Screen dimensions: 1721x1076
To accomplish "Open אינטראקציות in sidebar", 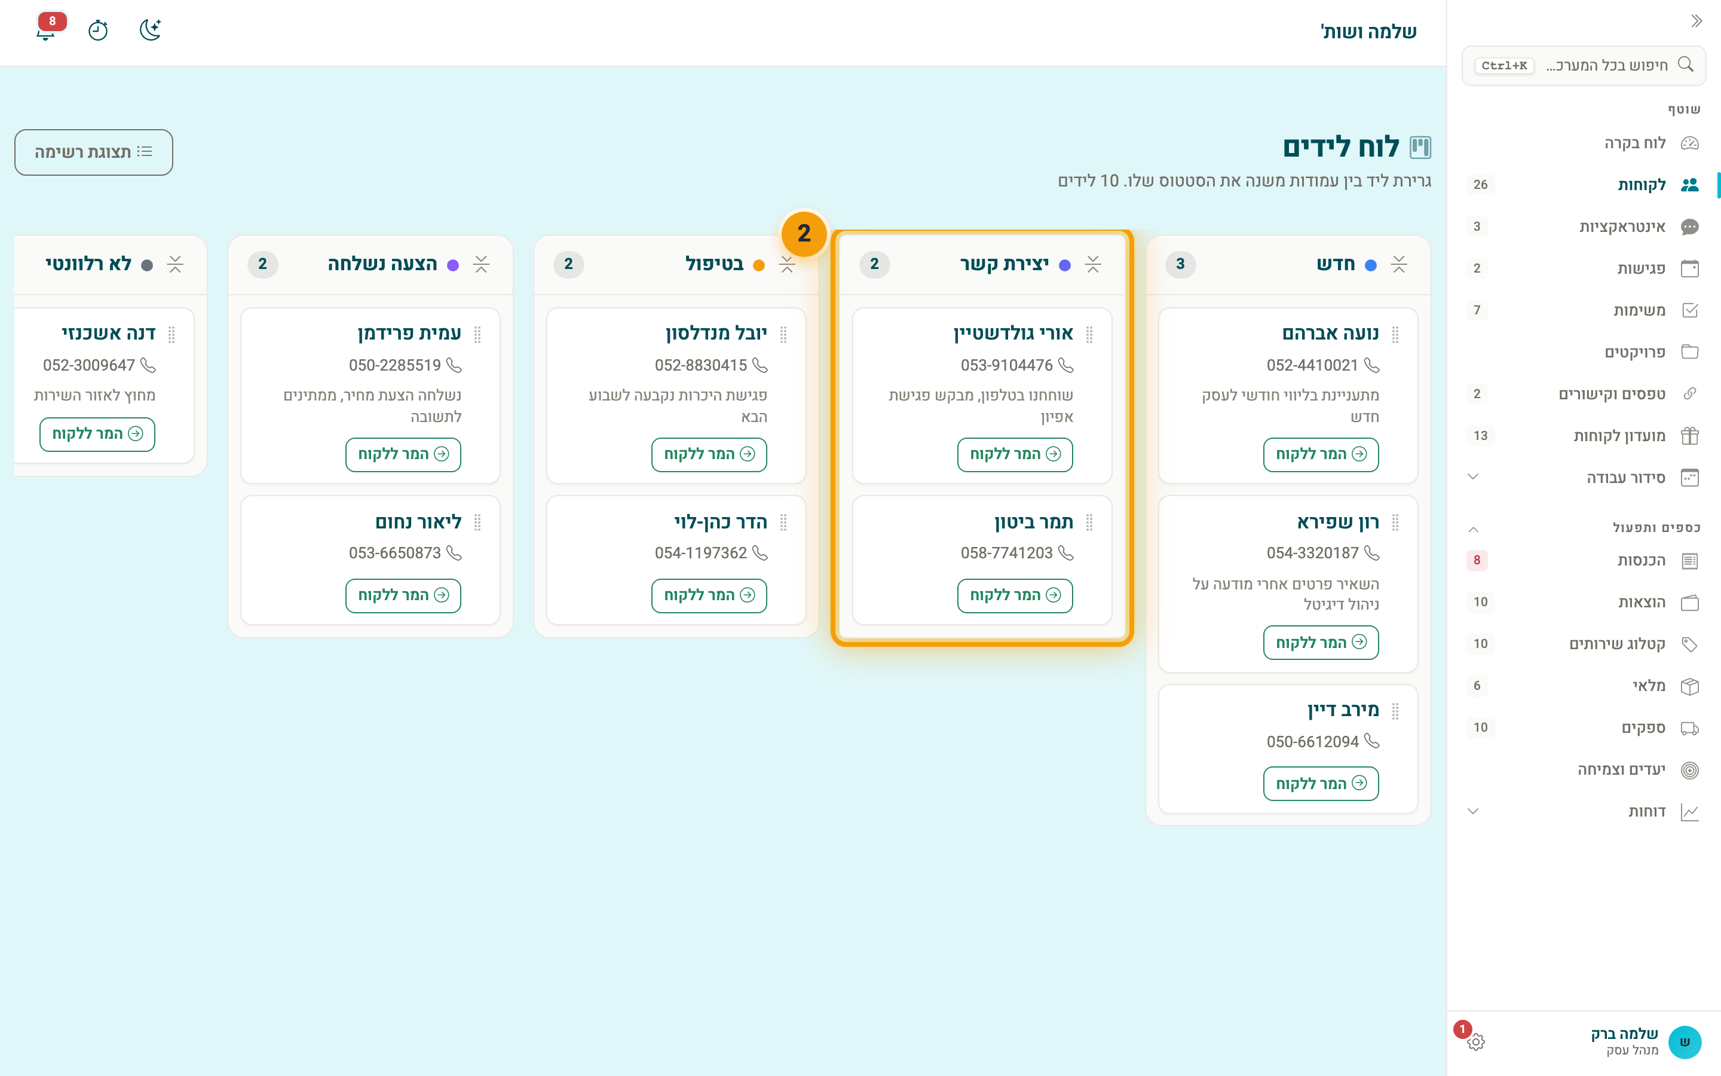I will point(1584,227).
